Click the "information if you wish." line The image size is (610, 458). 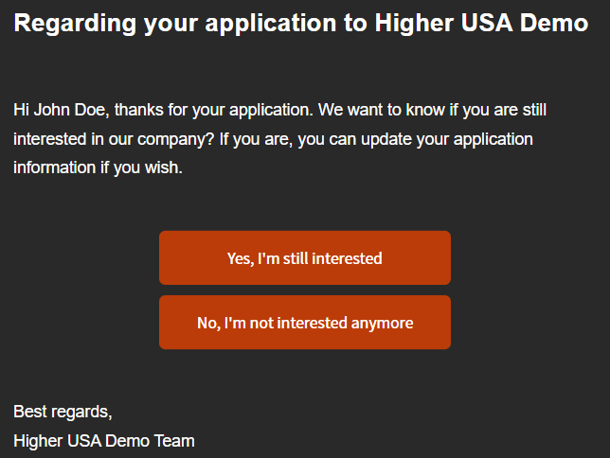coord(97,168)
